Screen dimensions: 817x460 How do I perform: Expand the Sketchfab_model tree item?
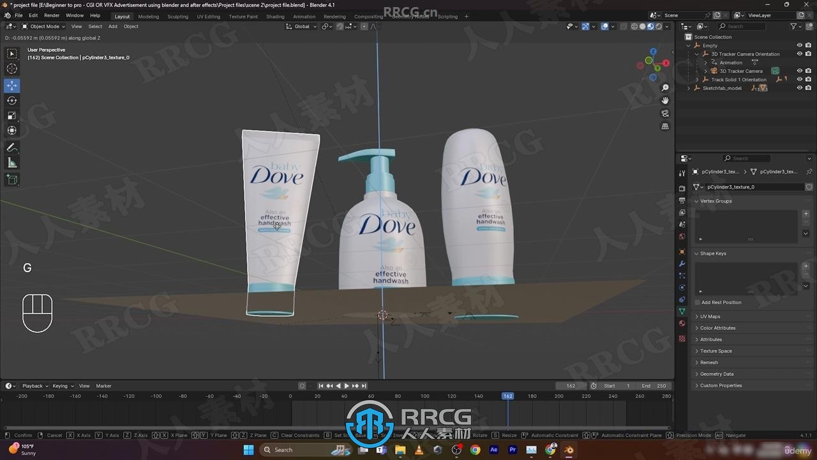pyautogui.click(x=689, y=88)
